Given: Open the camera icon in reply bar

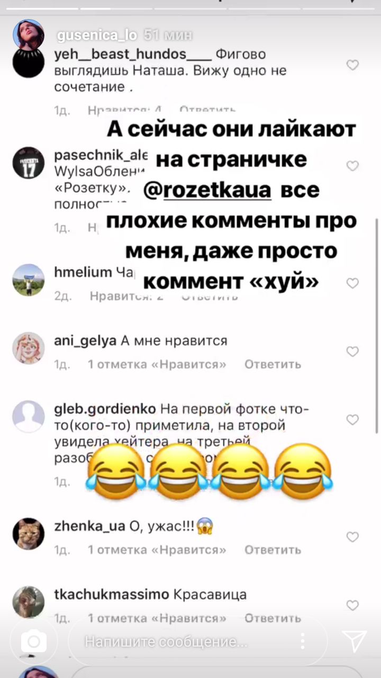Looking at the screenshot, I should pos(34,642).
